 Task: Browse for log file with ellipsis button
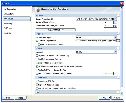[118, 41]
